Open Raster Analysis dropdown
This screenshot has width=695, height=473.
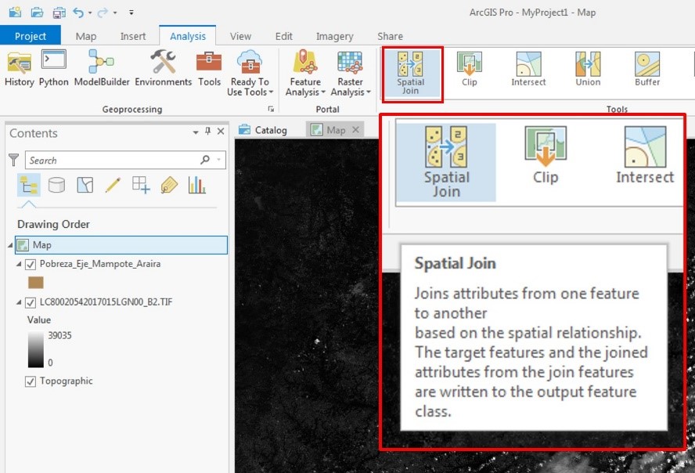(x=350, y=73)
